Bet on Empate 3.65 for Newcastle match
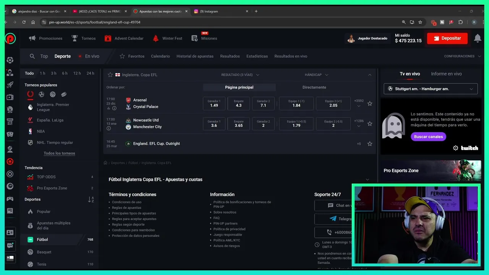Viewport: 489px width, 275px height. (x=239, y=124)
